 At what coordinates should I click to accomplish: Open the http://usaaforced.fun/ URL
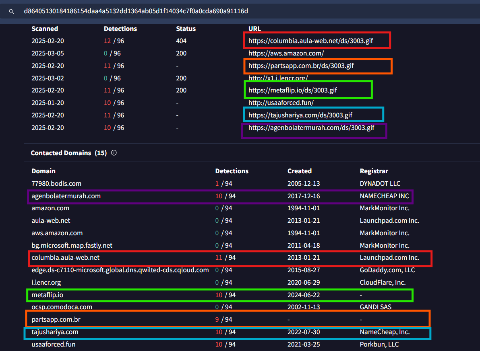281,103
